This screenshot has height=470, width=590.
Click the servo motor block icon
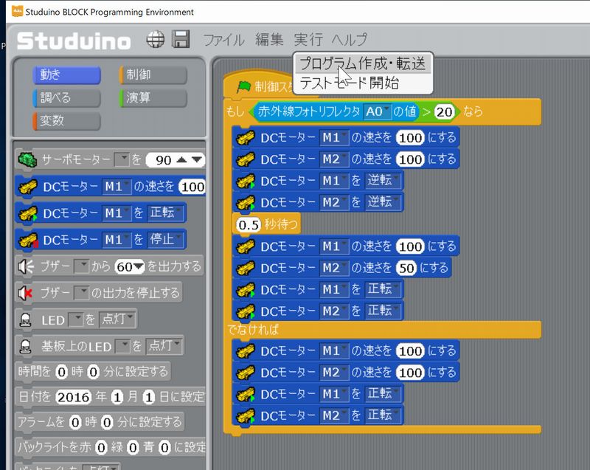[27, 159]
